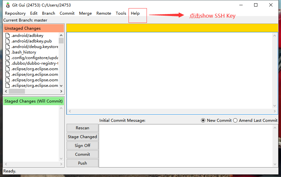
Task: Click the Rescan button
Action: click(x=82, y=128)
